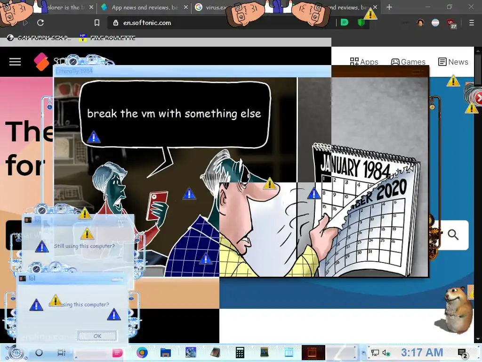Click the network tray icon
Viewport: 482px width, 362px height.
375,353
